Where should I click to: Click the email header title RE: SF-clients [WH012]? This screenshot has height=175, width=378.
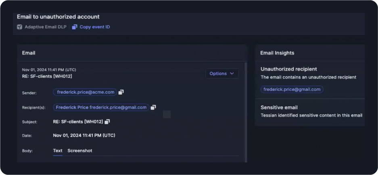tap(47, 76)
